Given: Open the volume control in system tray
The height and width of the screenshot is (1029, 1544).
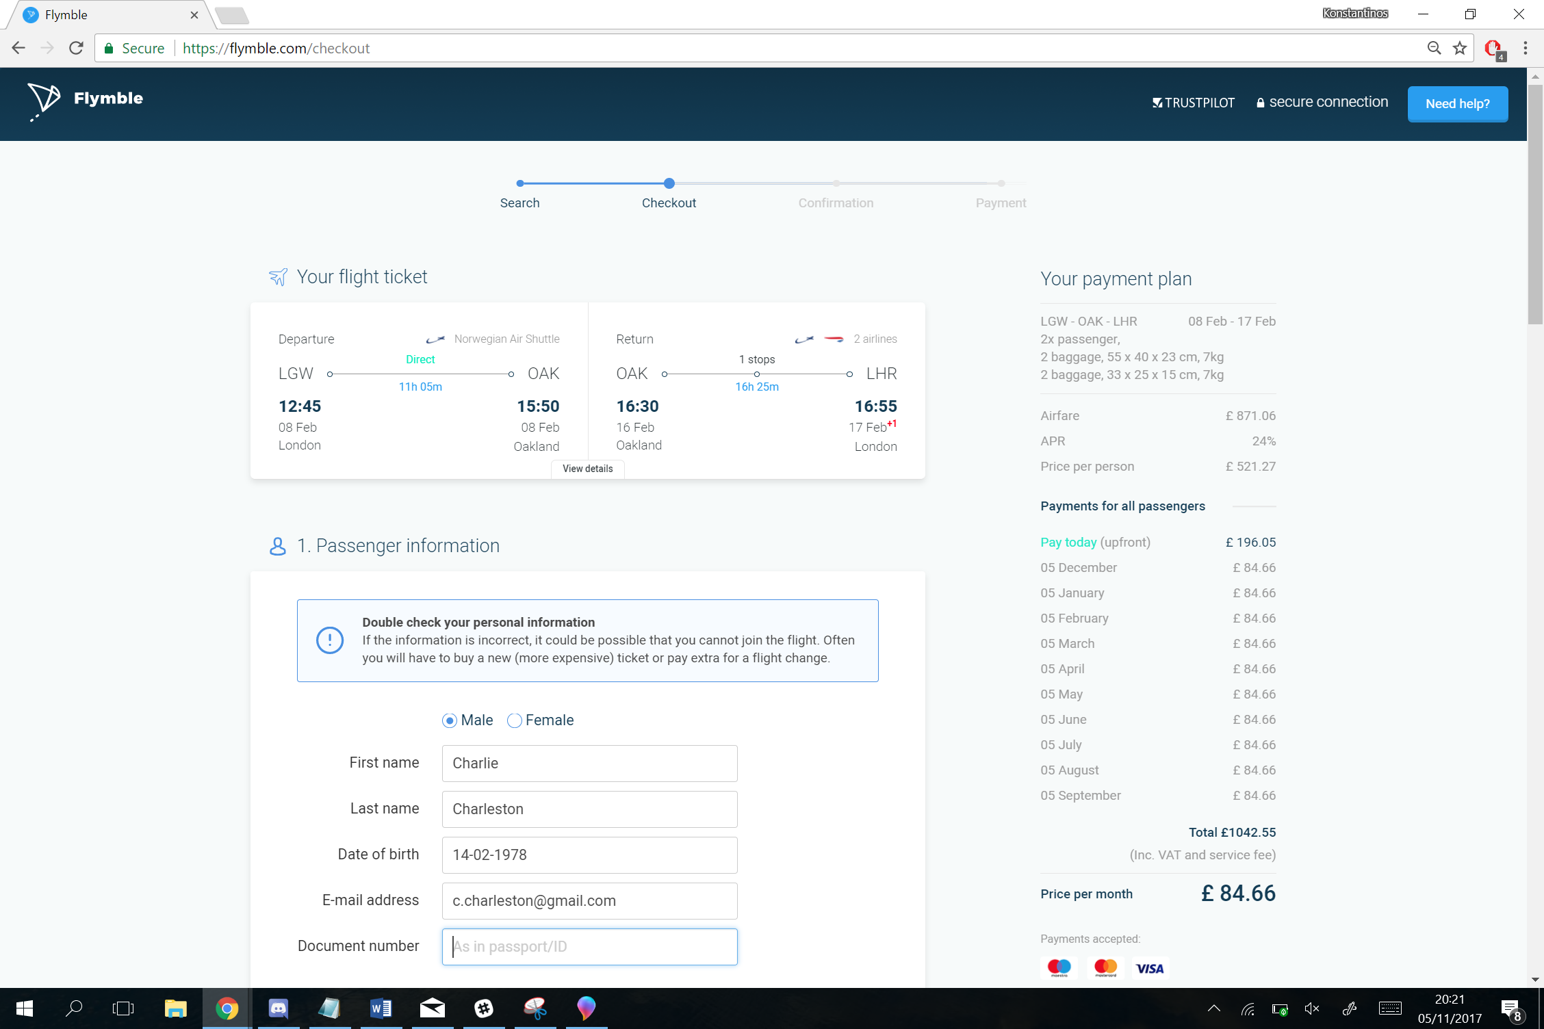Looking at the screenshot, I should [x=1312, y=1008].
